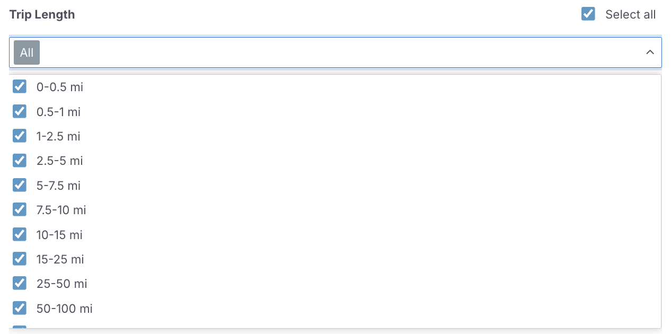This screenshot has height=334, width=671.
Task: Select the 0-0.5 mi option label
Action: (60, 87)
